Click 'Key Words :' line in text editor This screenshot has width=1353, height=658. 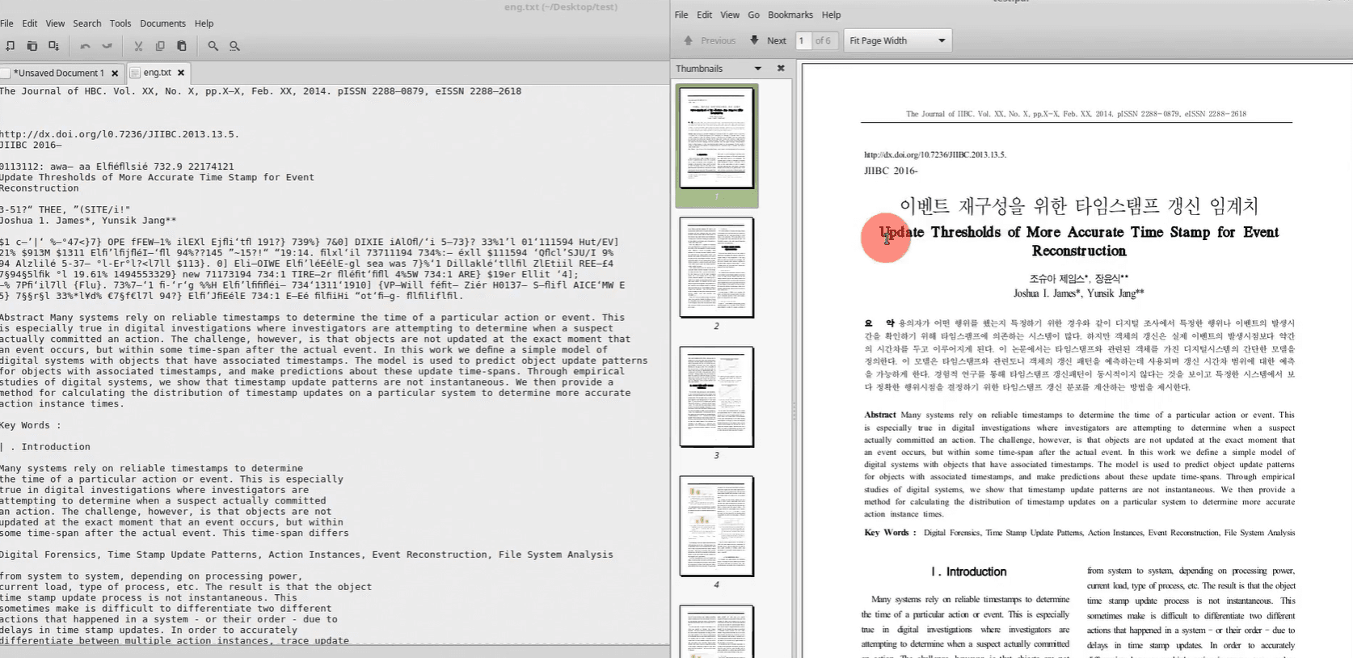tap(31, 425)
